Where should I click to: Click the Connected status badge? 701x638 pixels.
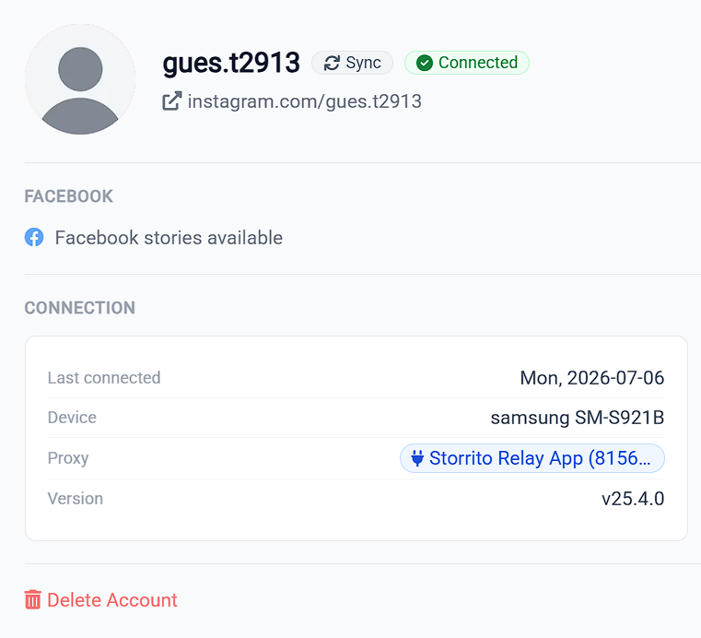[467, 63]
